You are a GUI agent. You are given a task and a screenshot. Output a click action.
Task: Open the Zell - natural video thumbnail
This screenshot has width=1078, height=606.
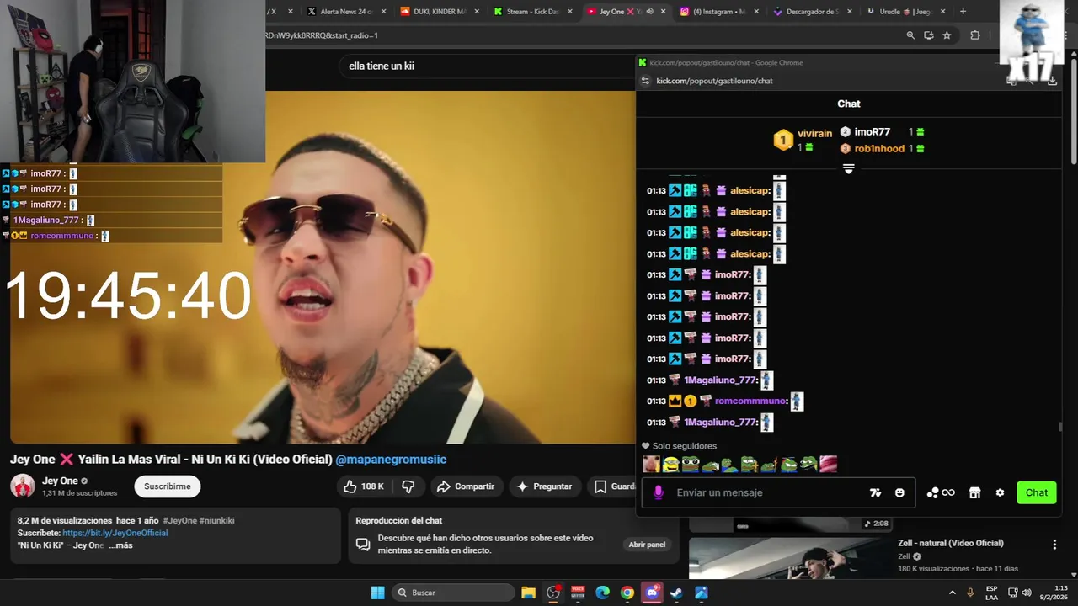click(789, 558)
